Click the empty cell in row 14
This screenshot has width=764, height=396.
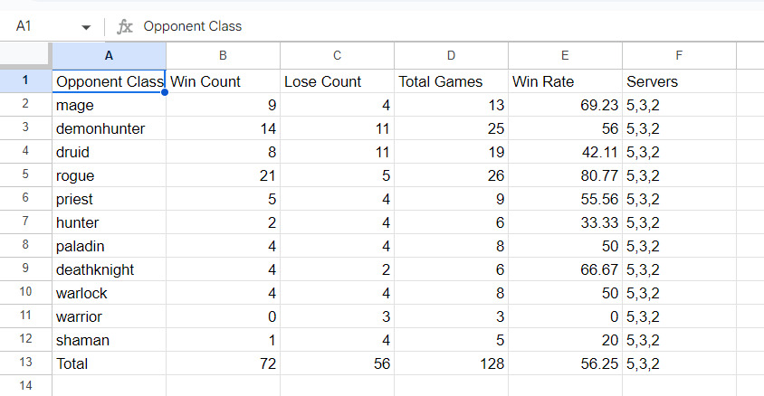[109, 386]
